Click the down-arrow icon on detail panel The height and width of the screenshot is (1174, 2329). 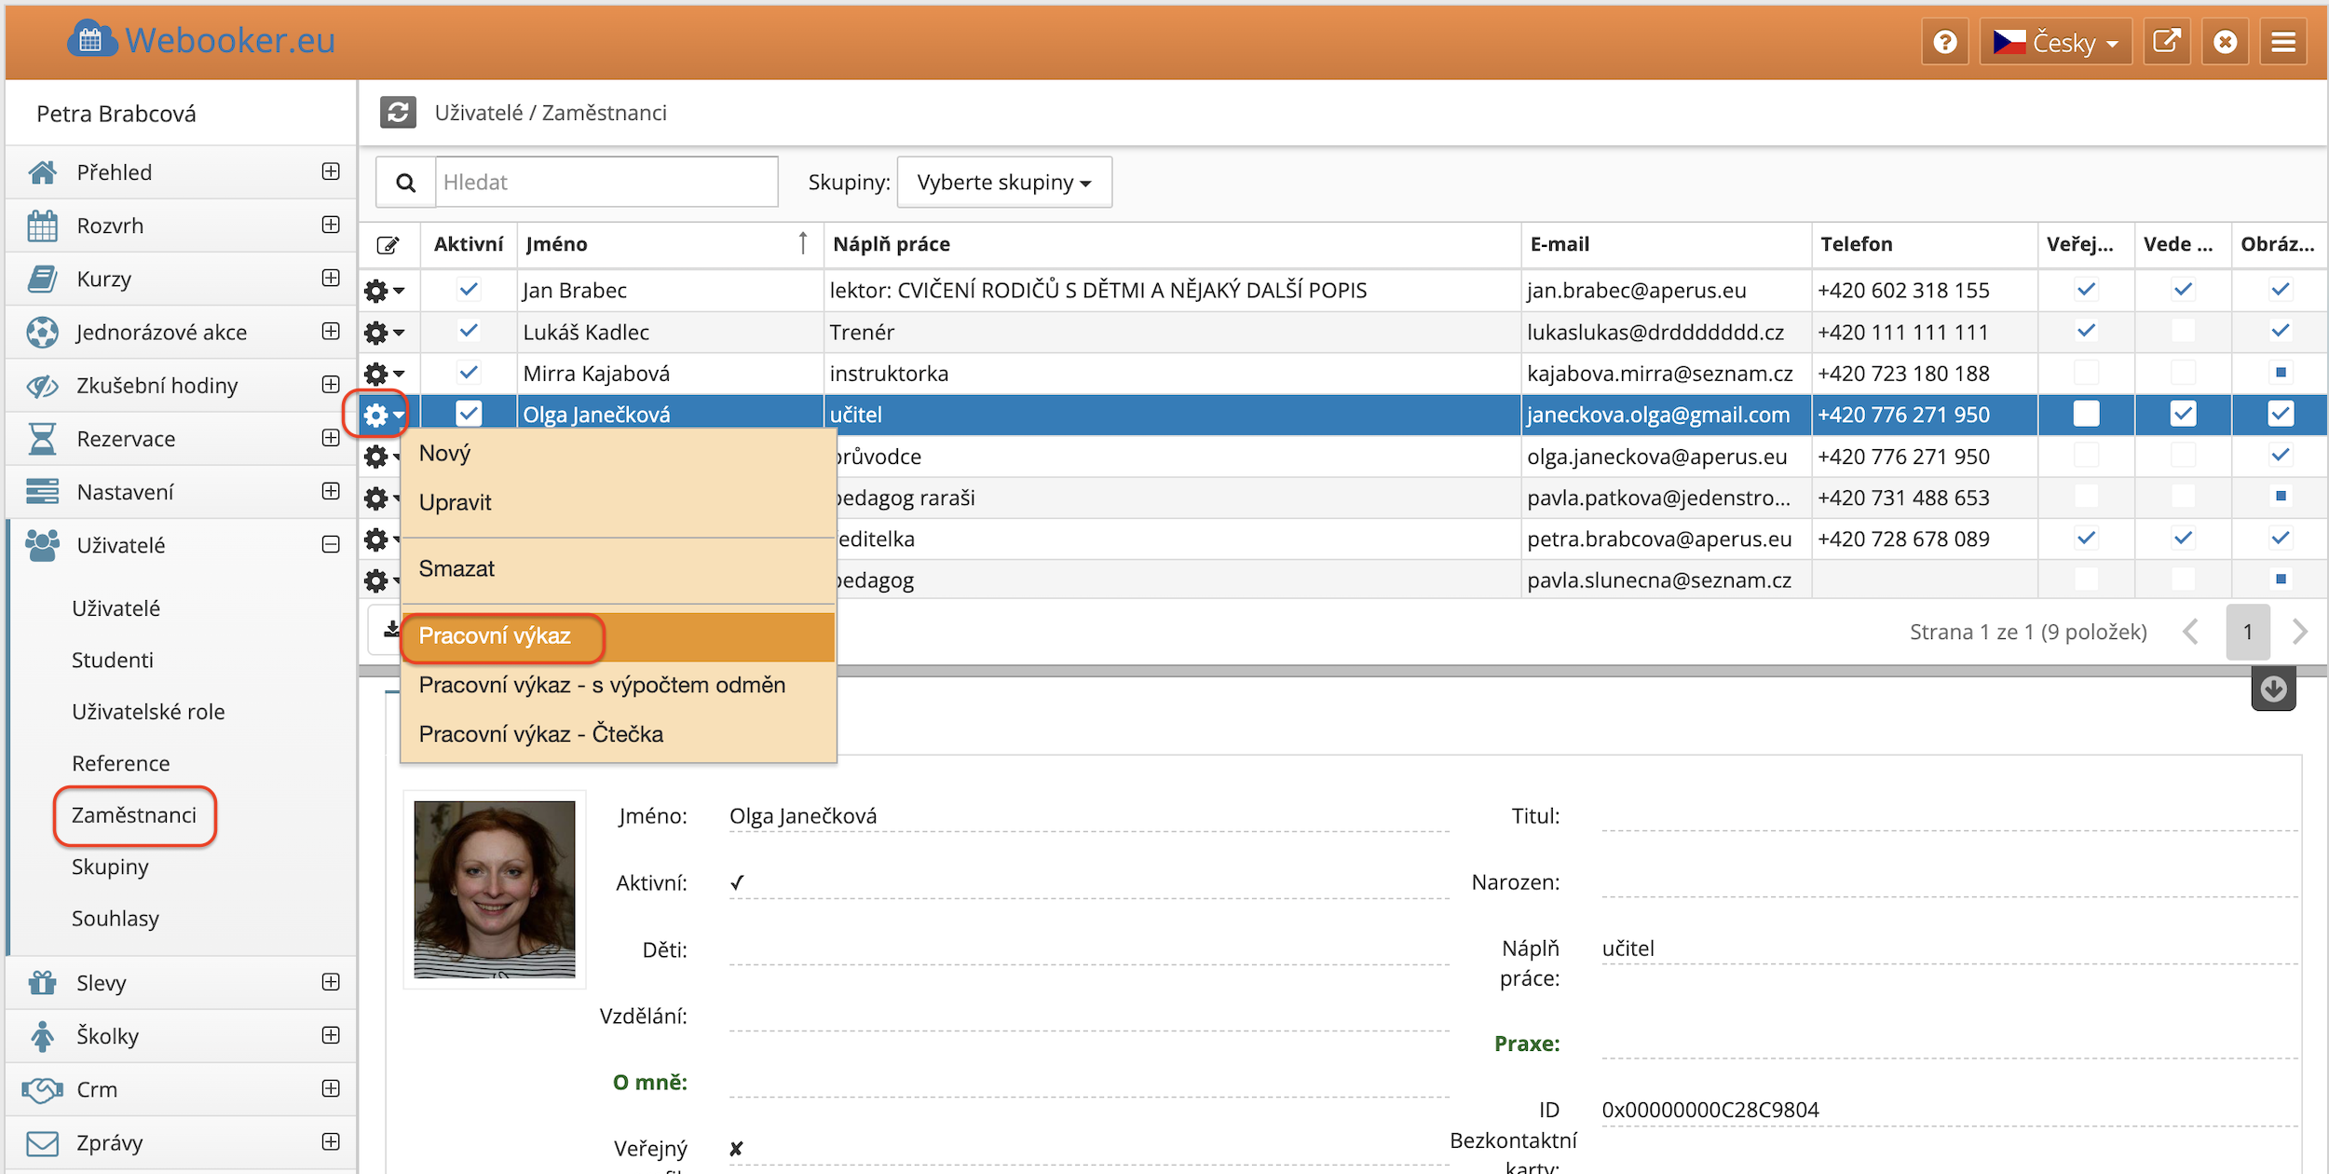pos(2273,689)
